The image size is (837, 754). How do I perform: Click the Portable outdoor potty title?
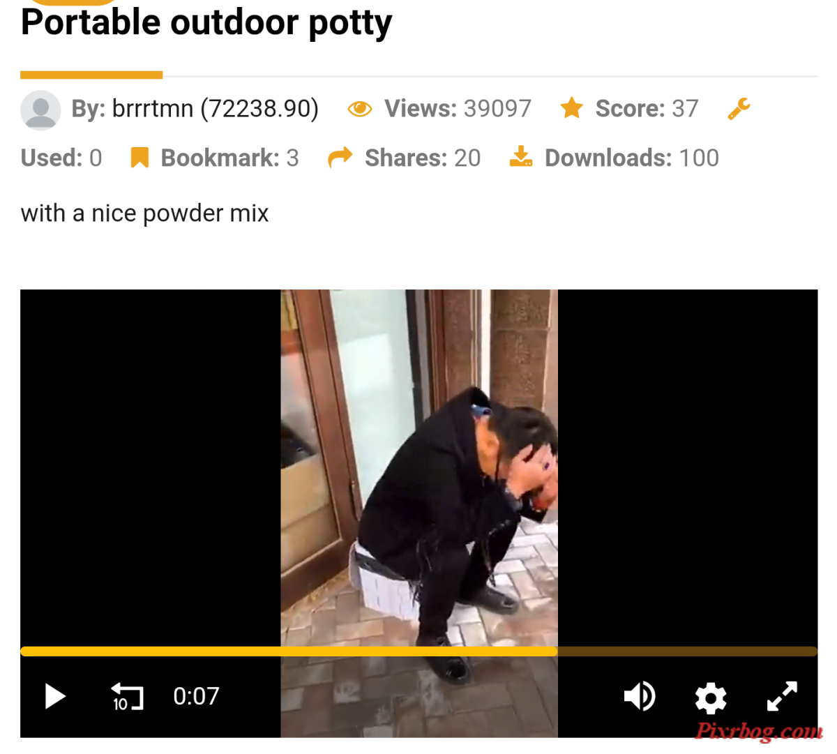206,23
